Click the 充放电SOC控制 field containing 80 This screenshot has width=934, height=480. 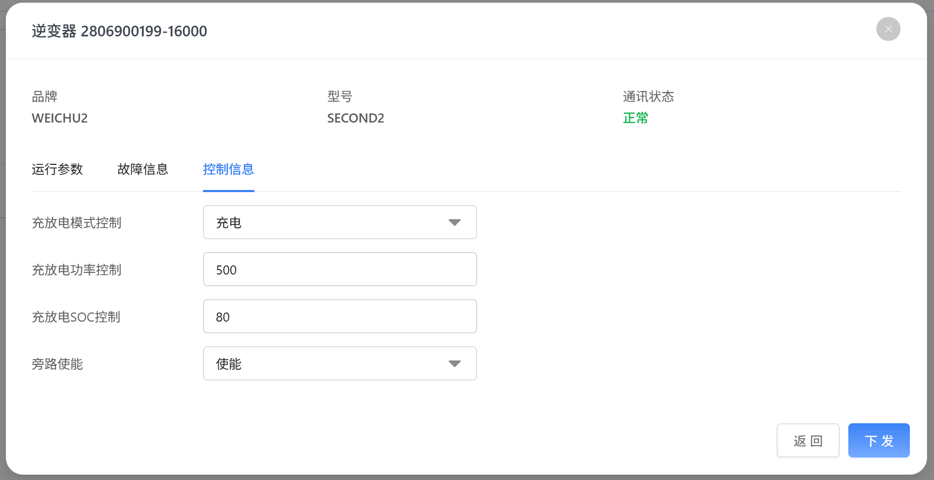tap(340, 317)
